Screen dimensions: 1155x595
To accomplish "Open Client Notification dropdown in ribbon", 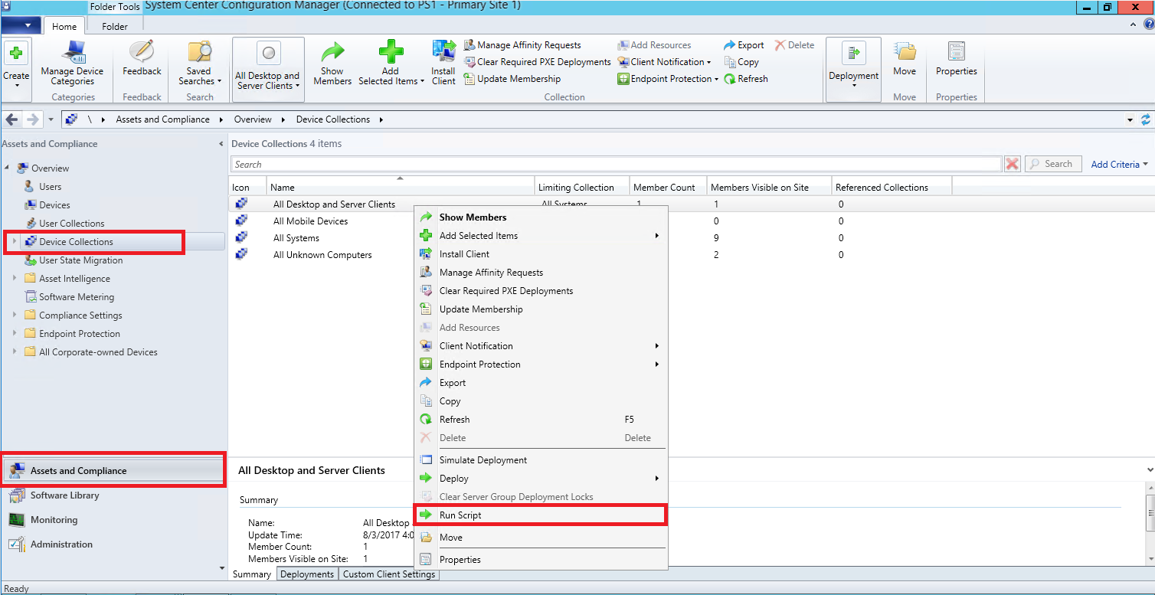I will (x=666, y=62).
